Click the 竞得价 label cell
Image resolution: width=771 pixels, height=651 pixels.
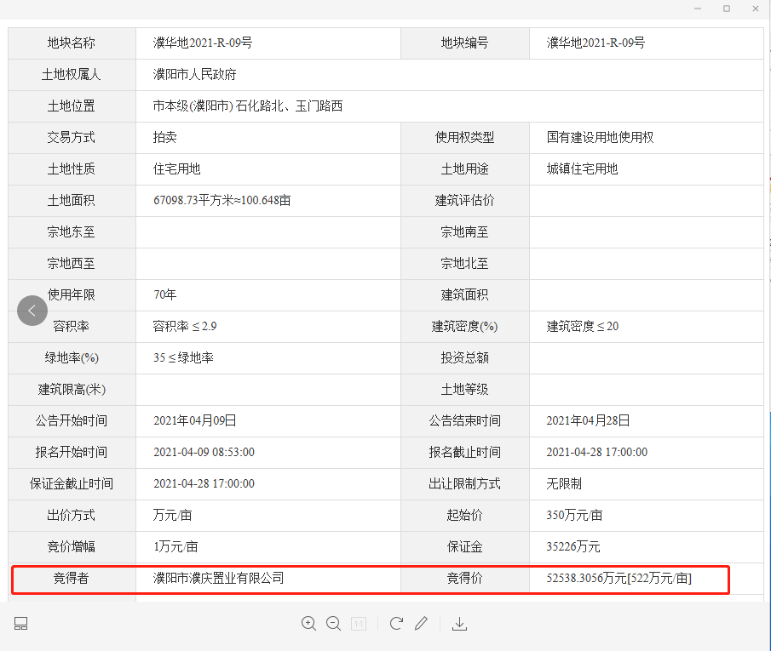(464, 579)
